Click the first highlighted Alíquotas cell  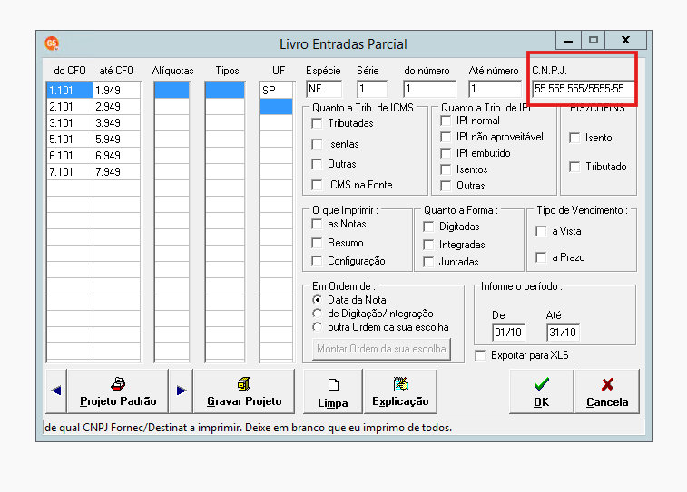(172, 90)
